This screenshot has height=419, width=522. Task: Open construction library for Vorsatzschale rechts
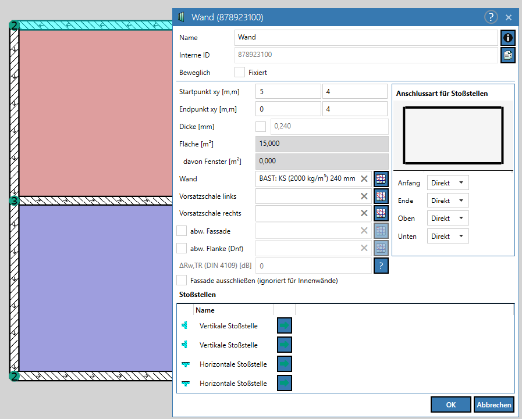[381, 213]
